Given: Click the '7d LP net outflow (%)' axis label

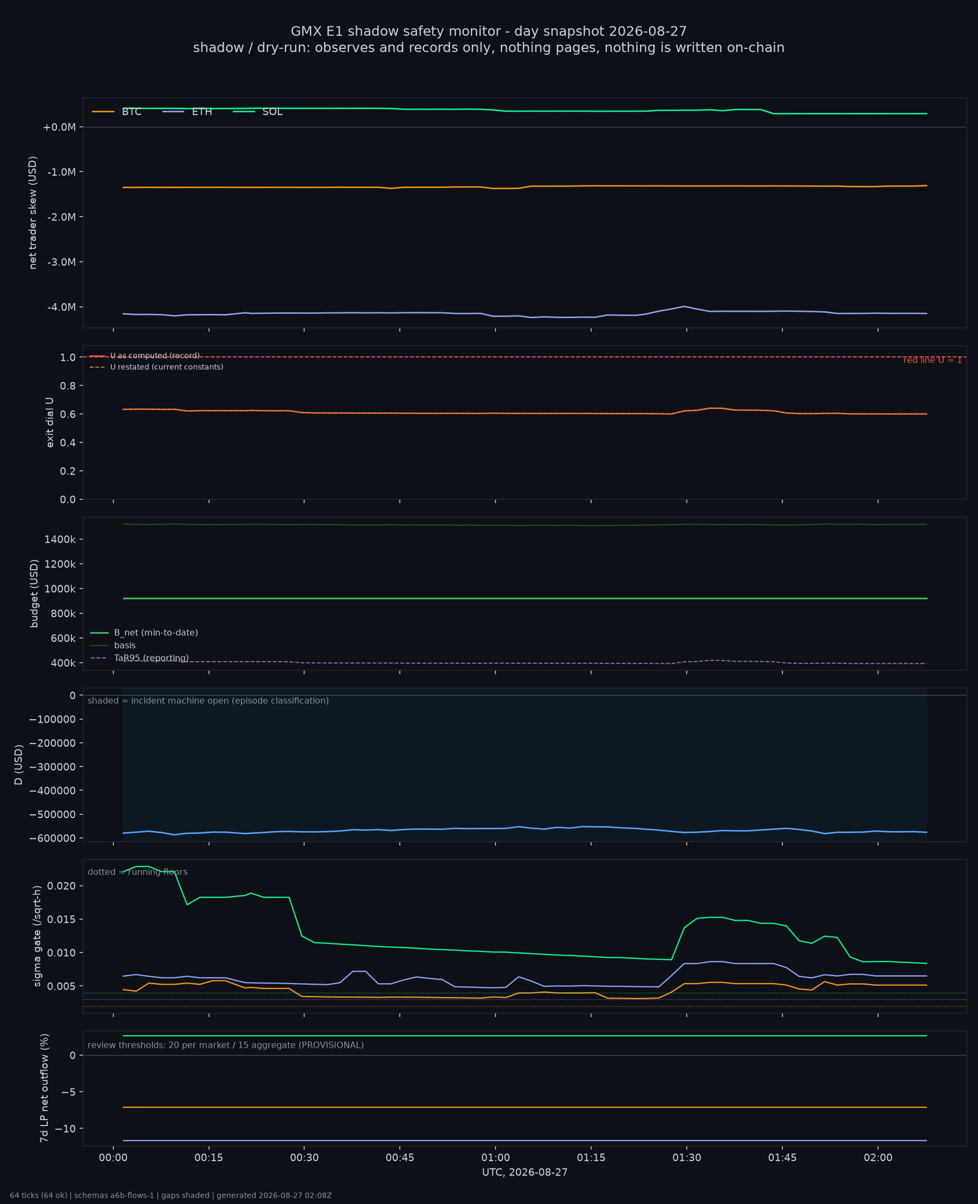Looking at the screenshot, I should (45, 1088).
